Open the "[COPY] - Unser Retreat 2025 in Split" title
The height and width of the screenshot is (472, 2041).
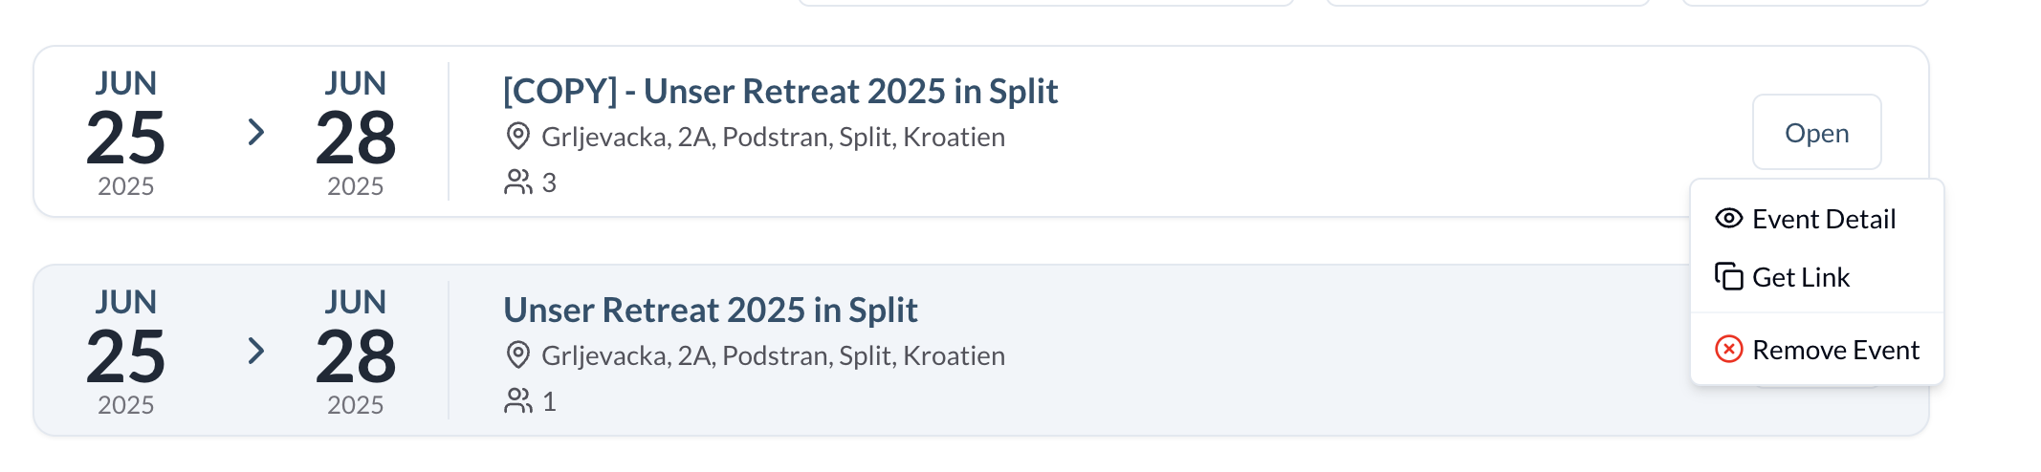pyautogui.click(x=779, y=92)
